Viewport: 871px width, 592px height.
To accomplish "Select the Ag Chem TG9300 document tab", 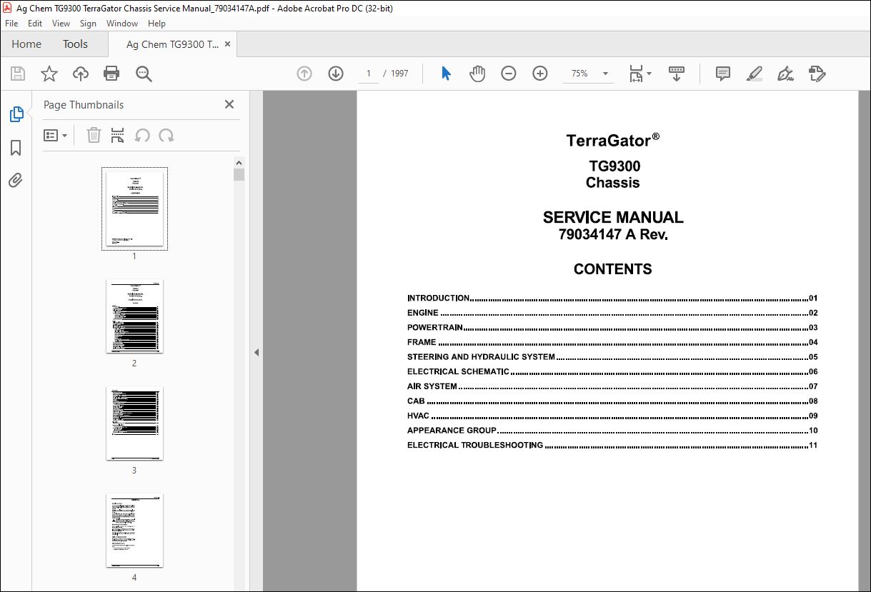I will [x=172, y=44].
